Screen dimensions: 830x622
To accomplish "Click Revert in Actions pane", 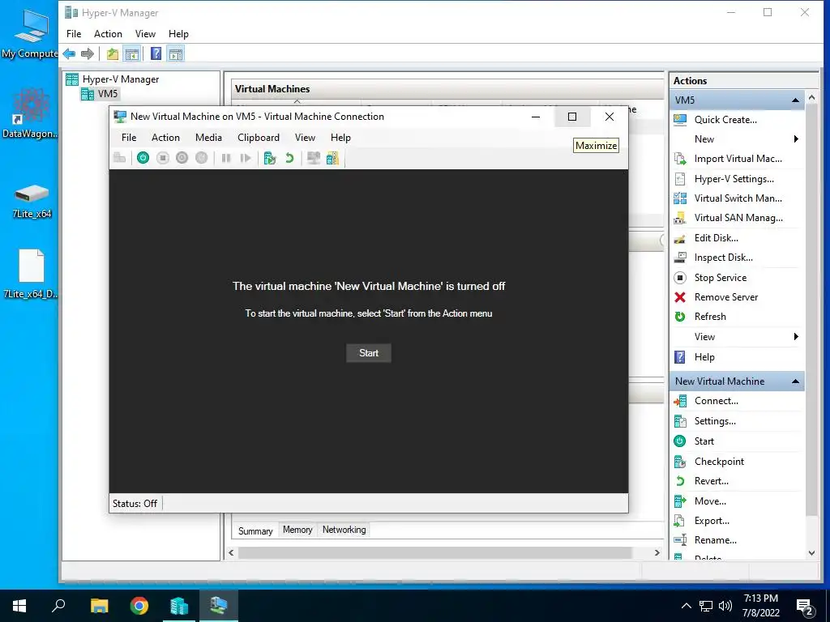I will click(711, 481).
